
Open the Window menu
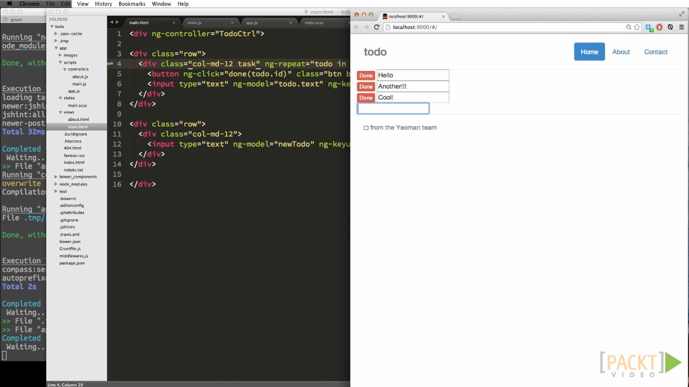tap(161, 4)
